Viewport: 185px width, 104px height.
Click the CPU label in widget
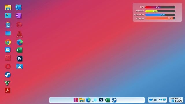pos(142,7)
